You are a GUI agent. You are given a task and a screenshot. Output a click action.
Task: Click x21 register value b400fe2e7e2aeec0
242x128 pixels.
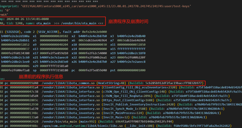point(54,58)
